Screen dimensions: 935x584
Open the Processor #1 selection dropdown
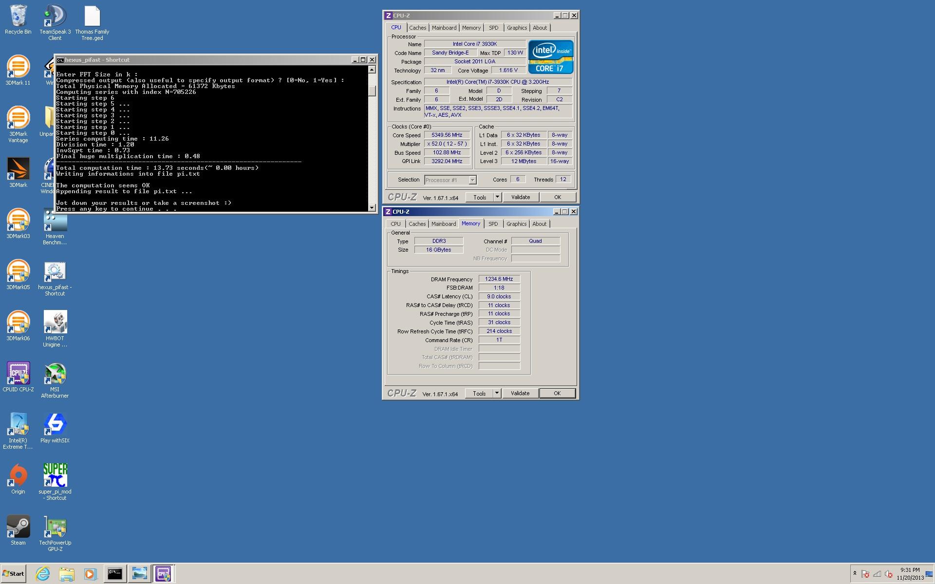tap(450, 180)
